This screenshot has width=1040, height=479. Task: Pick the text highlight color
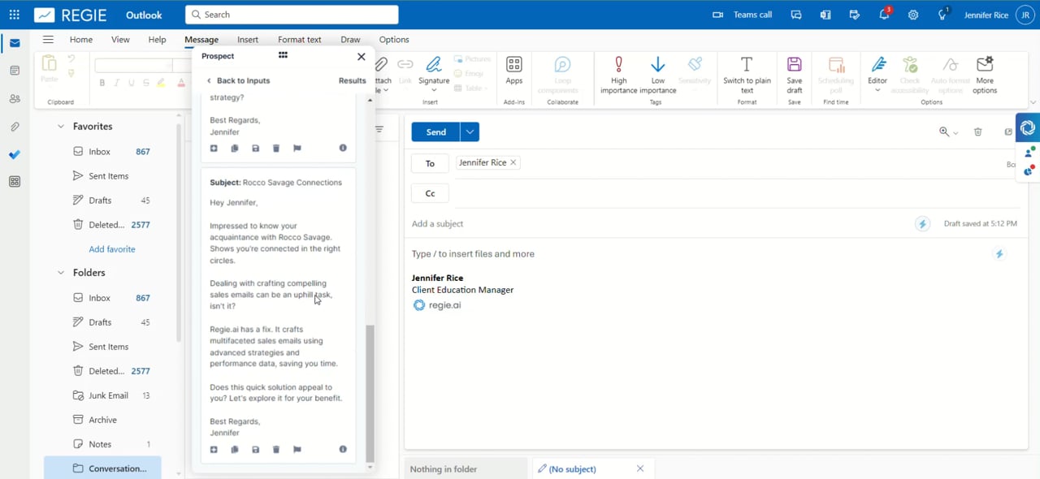coord(161,83)
